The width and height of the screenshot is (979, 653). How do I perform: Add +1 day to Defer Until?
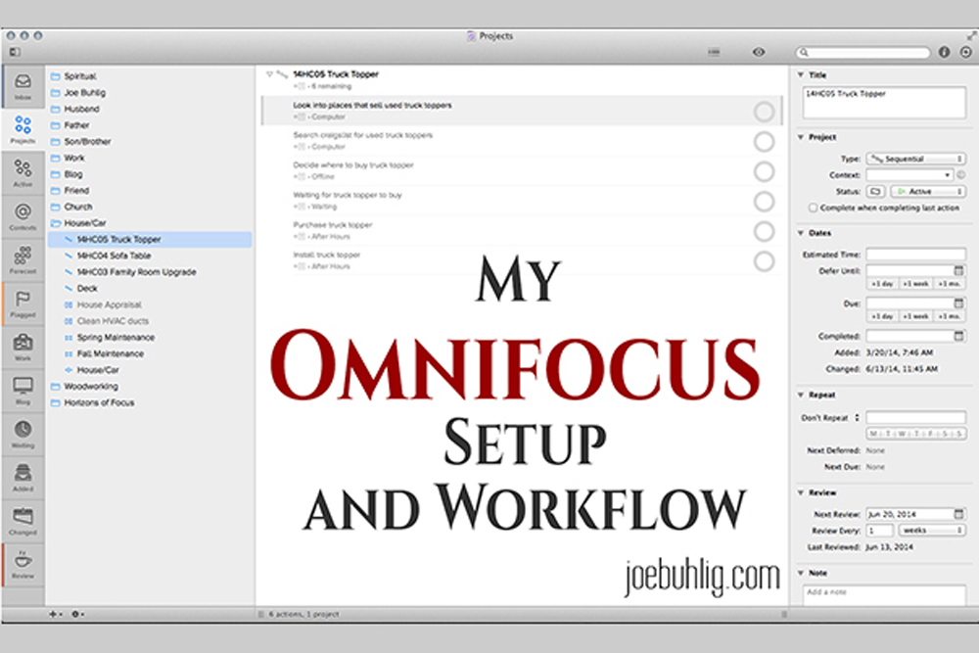click(x=882, y=284)
